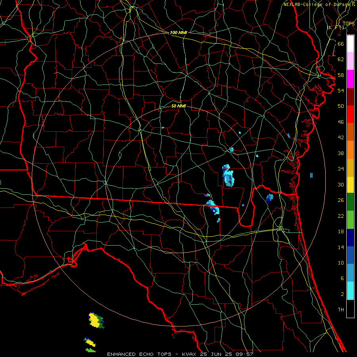Click the "2" scale value
The width and height of the screenshot is (357, 357).
pyautogui.click(x=342, y=294)
